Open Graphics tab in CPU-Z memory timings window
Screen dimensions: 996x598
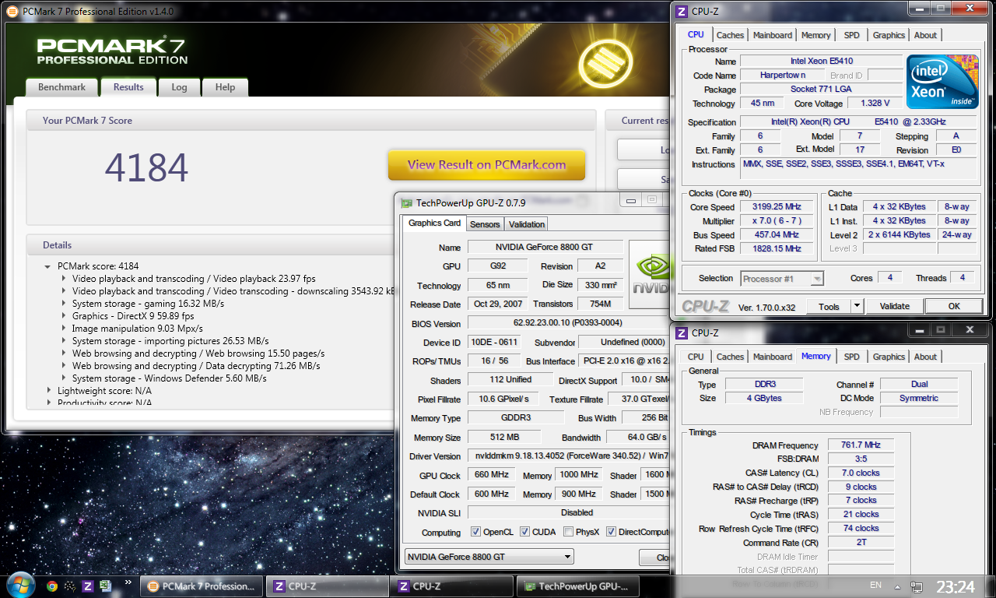pos(889,357)
